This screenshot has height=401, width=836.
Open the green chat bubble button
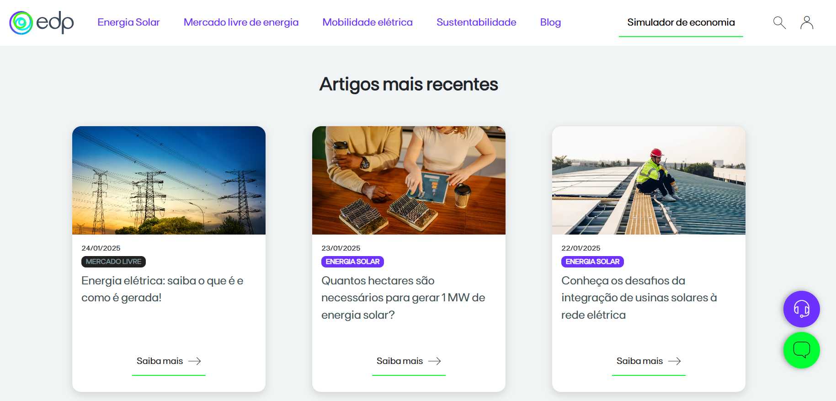point(801,350)
